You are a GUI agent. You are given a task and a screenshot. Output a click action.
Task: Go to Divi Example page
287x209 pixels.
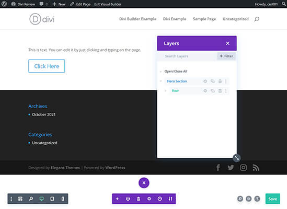(x=175, y=19)
